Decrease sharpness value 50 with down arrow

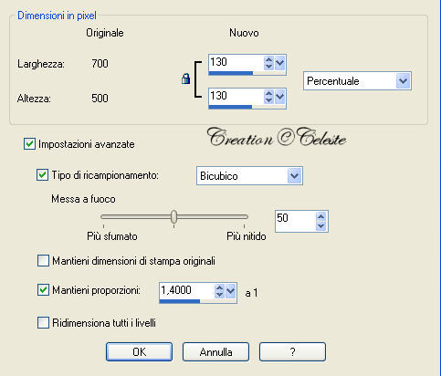tap(321, 226)
